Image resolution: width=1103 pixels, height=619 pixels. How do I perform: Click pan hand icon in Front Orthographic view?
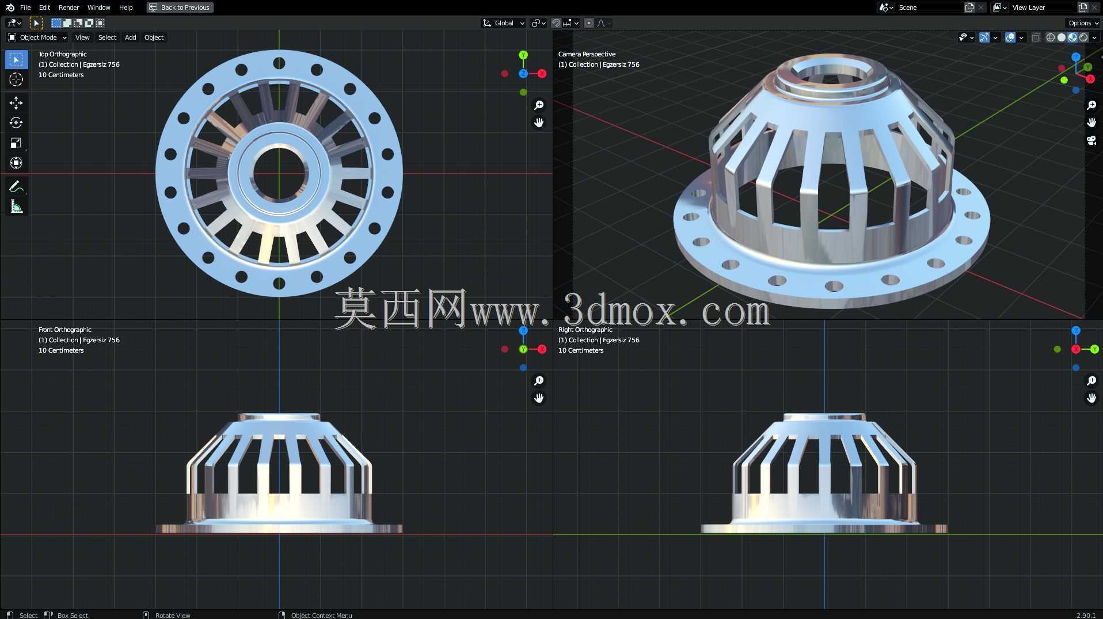tap(539, 398)
